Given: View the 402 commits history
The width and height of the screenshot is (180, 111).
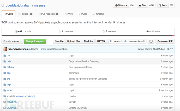Looking at the screenshot, I should tap(23, 31).
